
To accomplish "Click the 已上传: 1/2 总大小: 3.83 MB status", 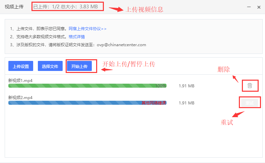I will coord(66,7).
